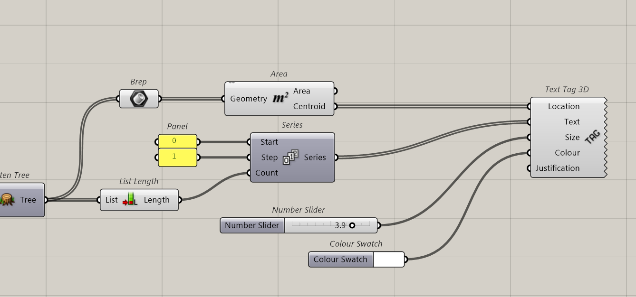The image size is (636, 297).
Task: Click the Length output label
Action: pos(157,200)
